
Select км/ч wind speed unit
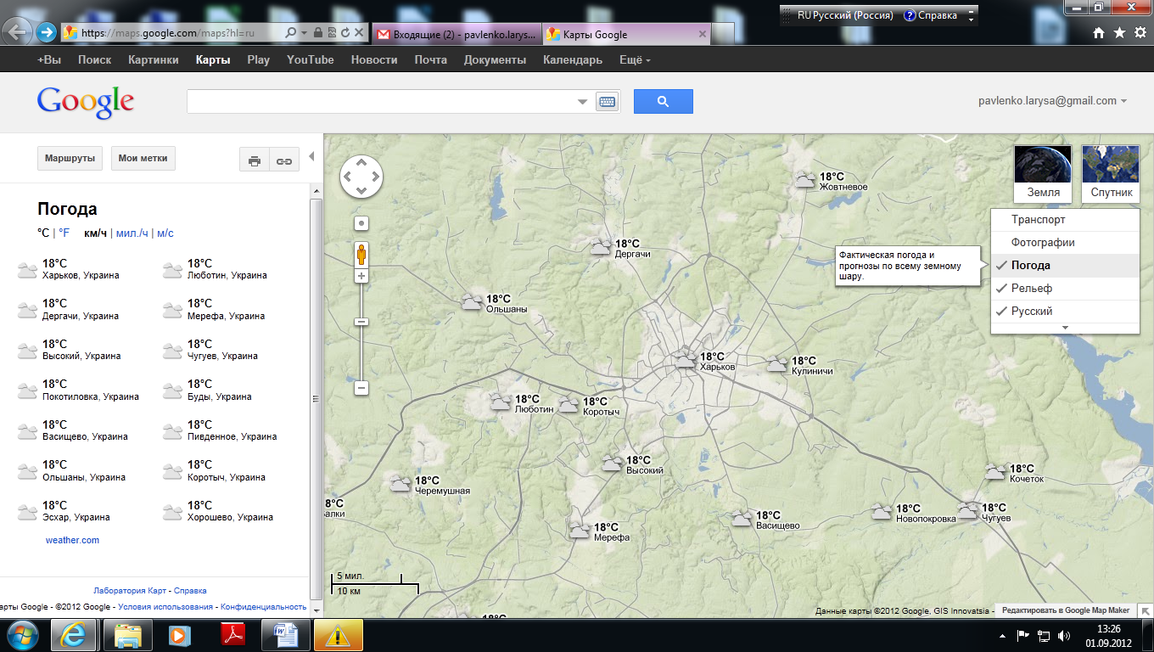[x=95, y=233]
